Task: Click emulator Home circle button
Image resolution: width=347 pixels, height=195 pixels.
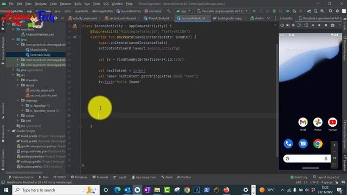Action: (319, 25)
